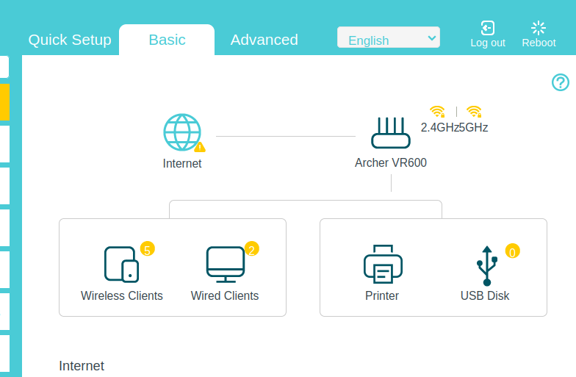Click the Printer icon

(382, 264)
